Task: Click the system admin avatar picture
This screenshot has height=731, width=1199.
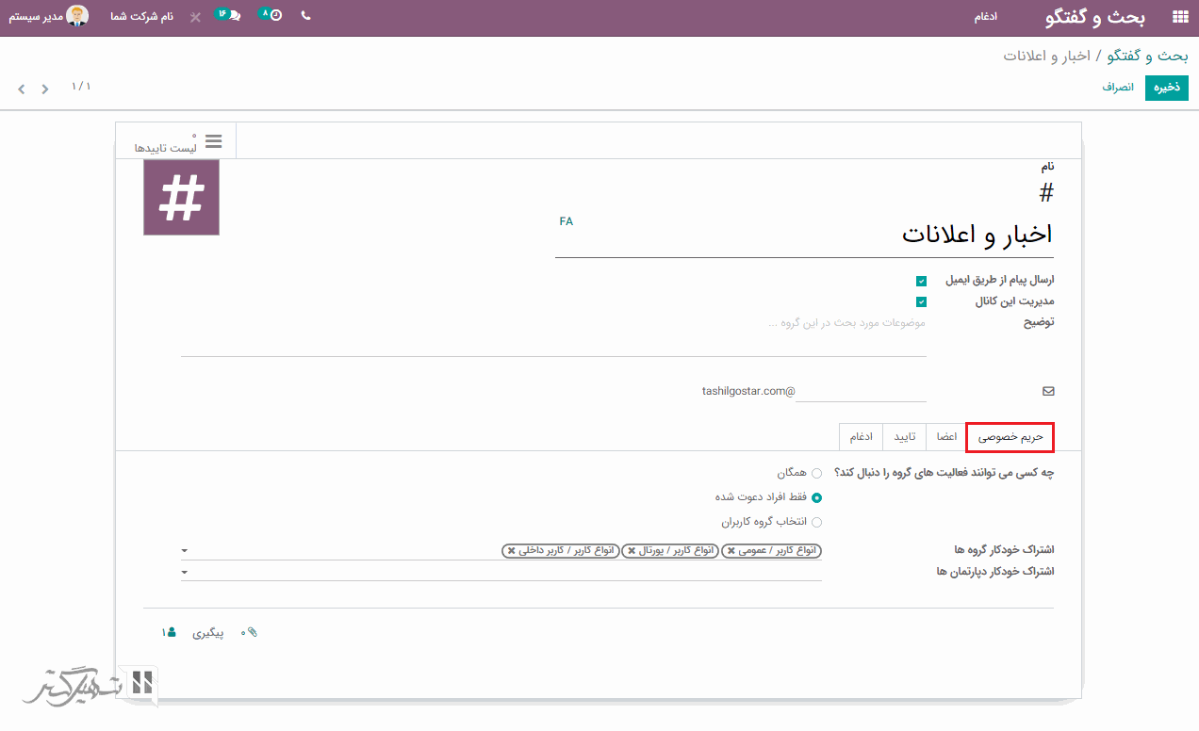Action: [77, 16]
